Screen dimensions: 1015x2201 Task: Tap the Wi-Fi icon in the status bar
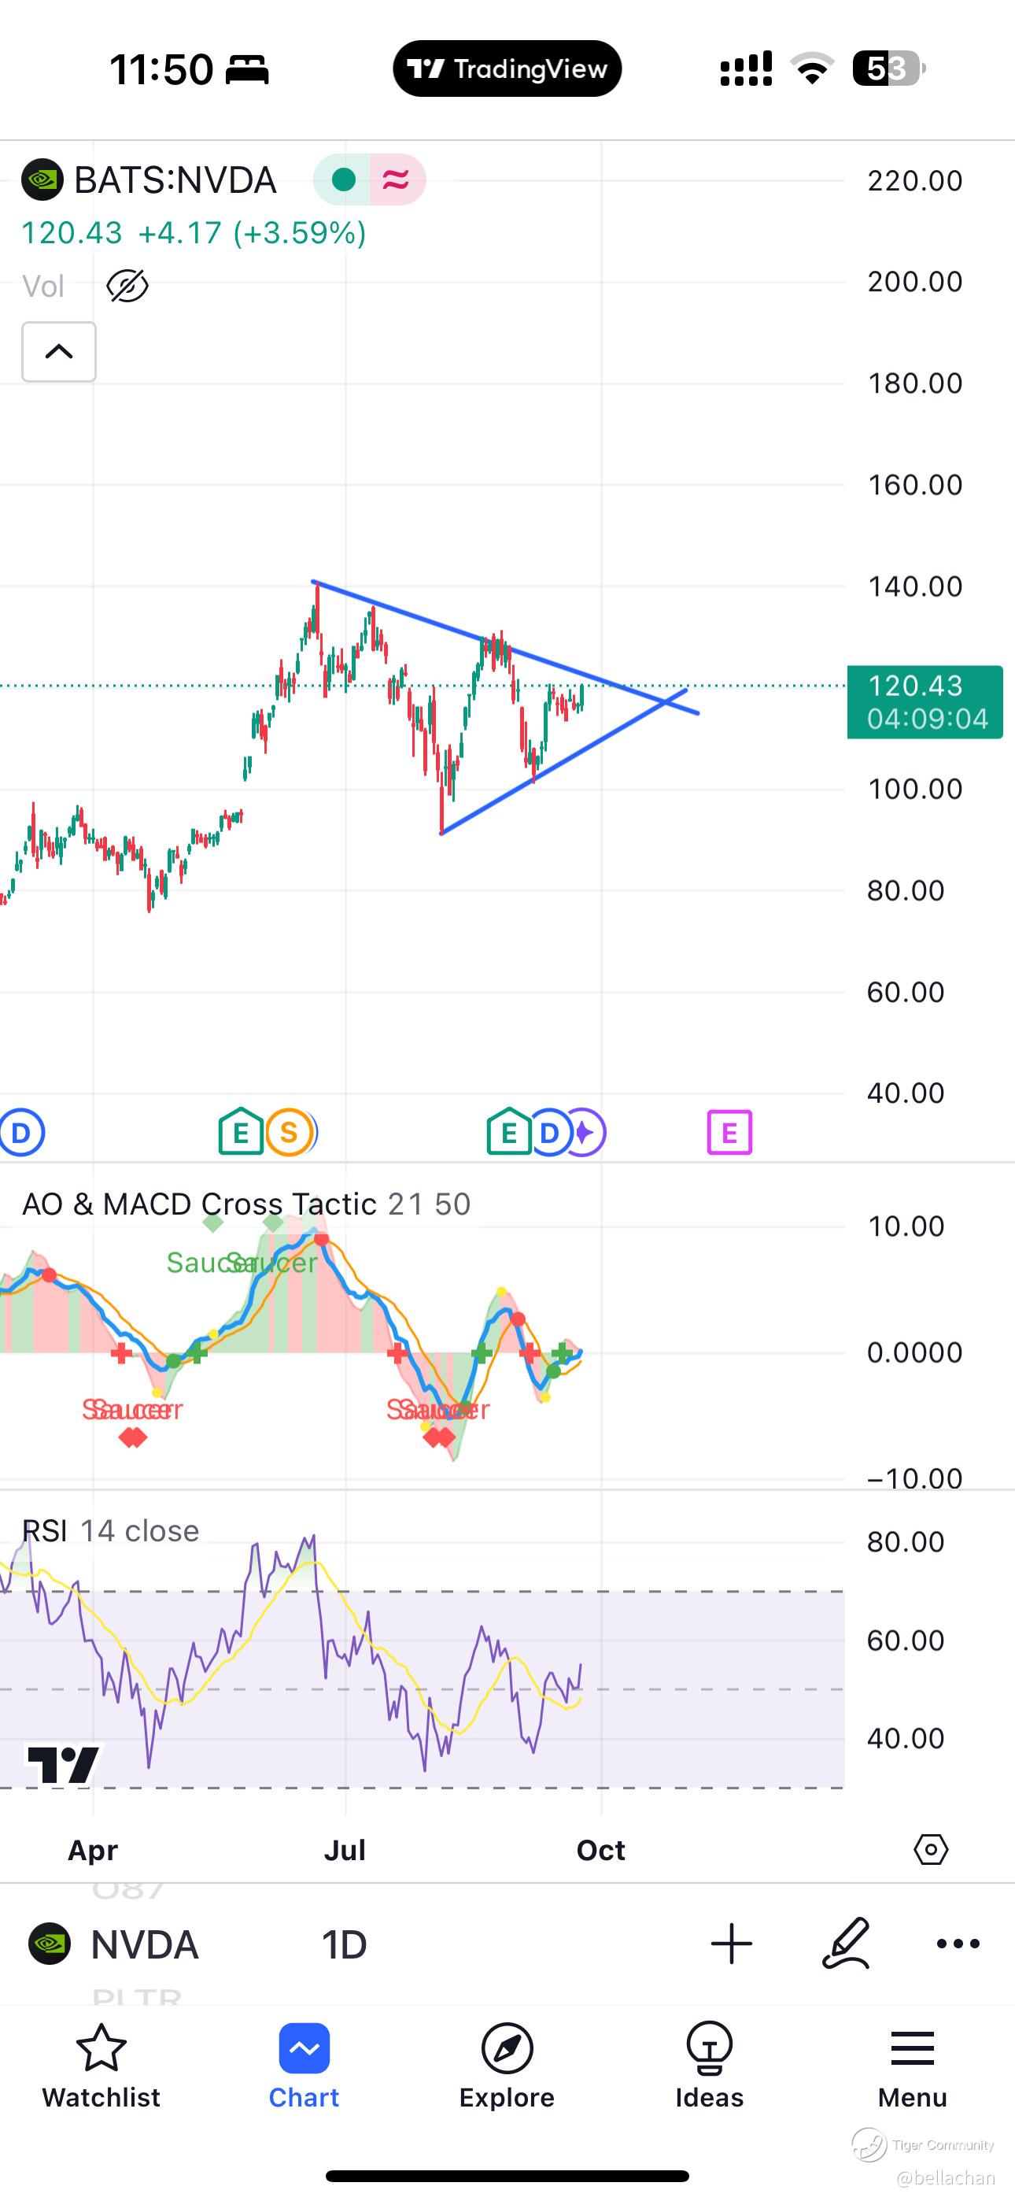pyautogui.click(x=812, y=68)
